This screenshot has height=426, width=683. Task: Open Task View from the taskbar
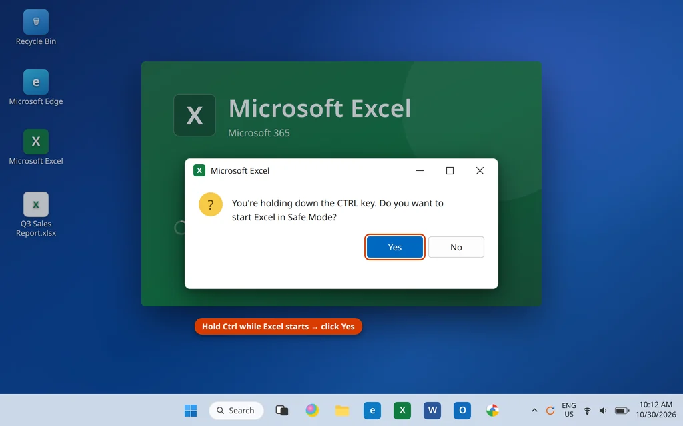click(282, 410)
